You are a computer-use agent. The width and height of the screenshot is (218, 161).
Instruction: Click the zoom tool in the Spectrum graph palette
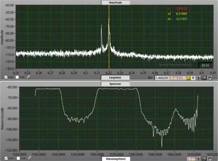pos(204,158)
